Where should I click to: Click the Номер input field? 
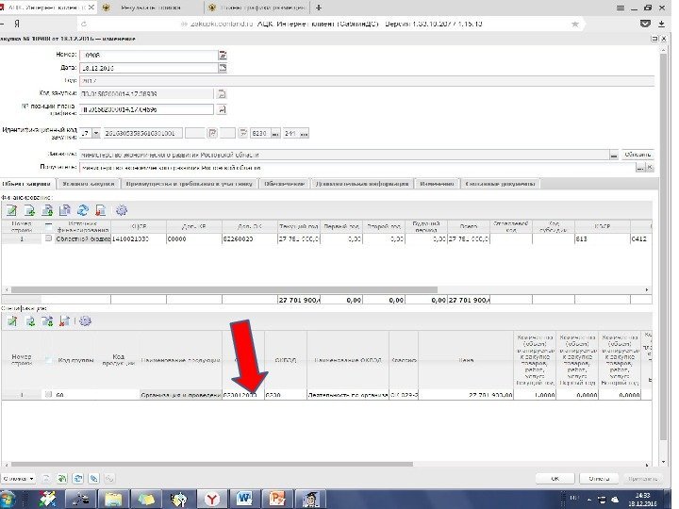click(x=149, y=55)
